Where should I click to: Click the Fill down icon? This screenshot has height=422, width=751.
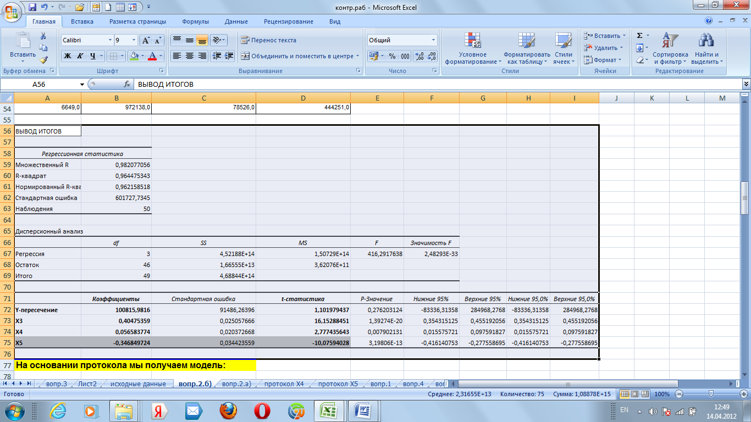[x=640, y=48]
